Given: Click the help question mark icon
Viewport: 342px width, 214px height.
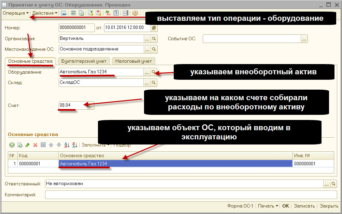Looking at the screenshot, I should [x=135, y=13].
